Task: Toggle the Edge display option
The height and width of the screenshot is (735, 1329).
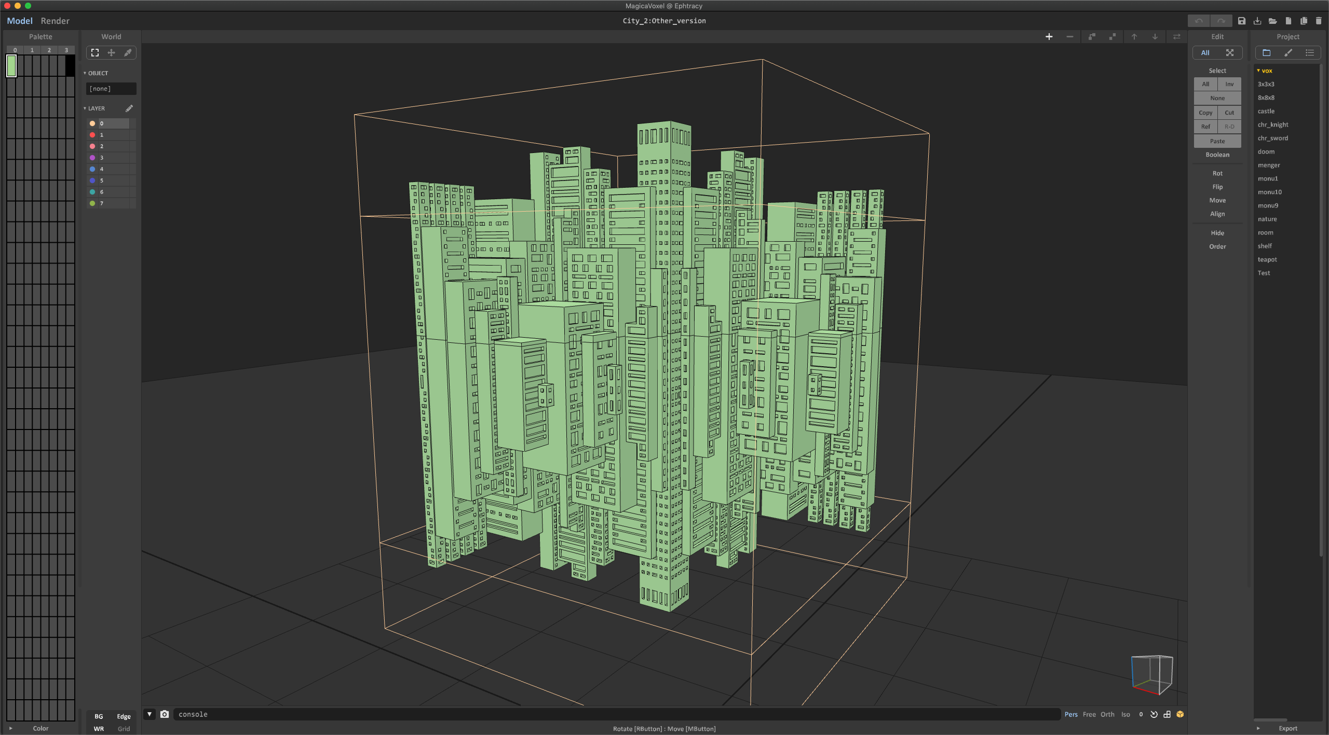Action: tap(124, 716)
